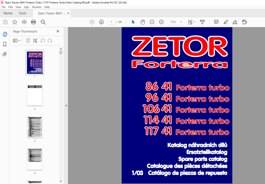Add the document to starred files

15,22
